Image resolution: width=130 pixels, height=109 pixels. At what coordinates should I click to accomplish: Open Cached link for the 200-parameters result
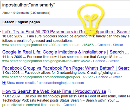(x=103, y=45)
